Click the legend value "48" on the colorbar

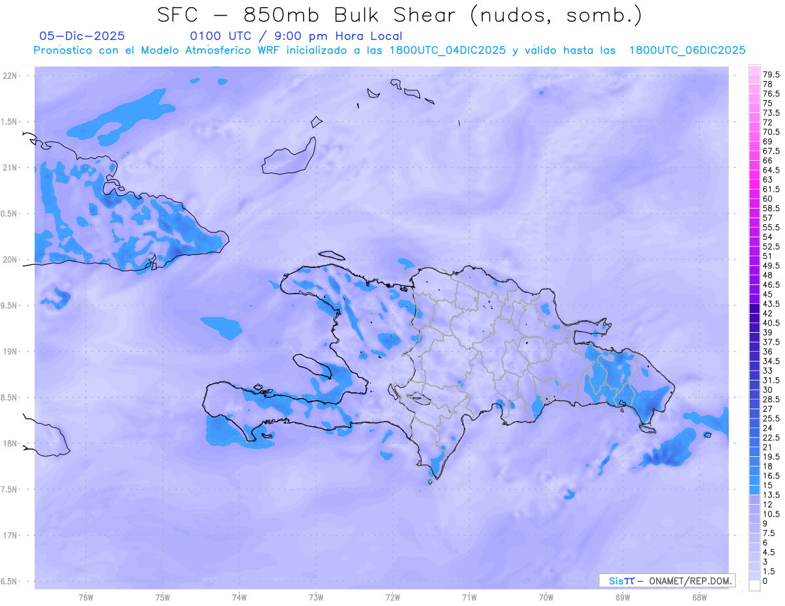pos(767,275)
